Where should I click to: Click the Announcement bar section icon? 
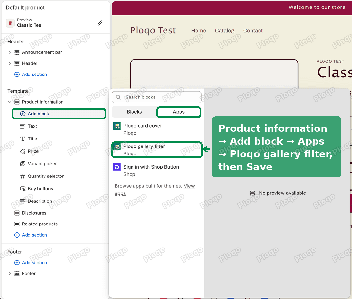click(17, 52)
